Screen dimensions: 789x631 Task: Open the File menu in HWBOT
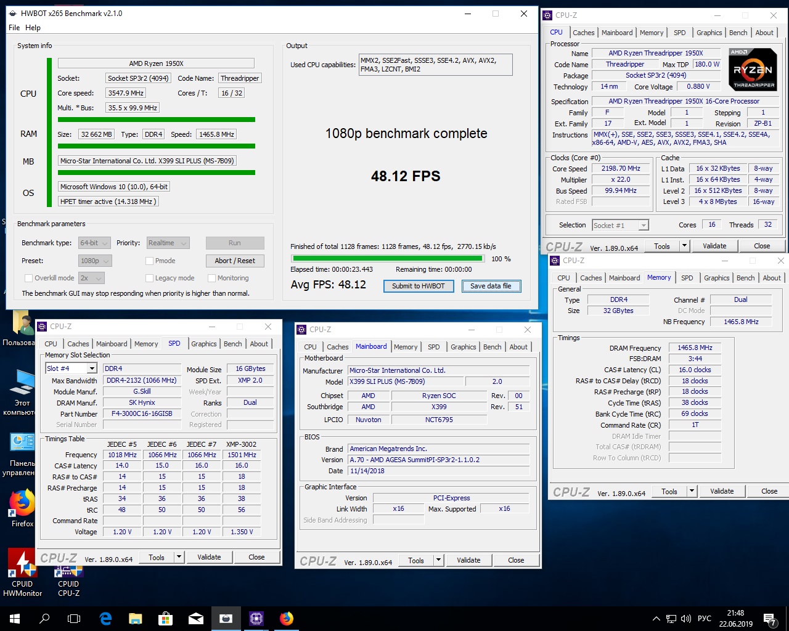pos(14,28)
